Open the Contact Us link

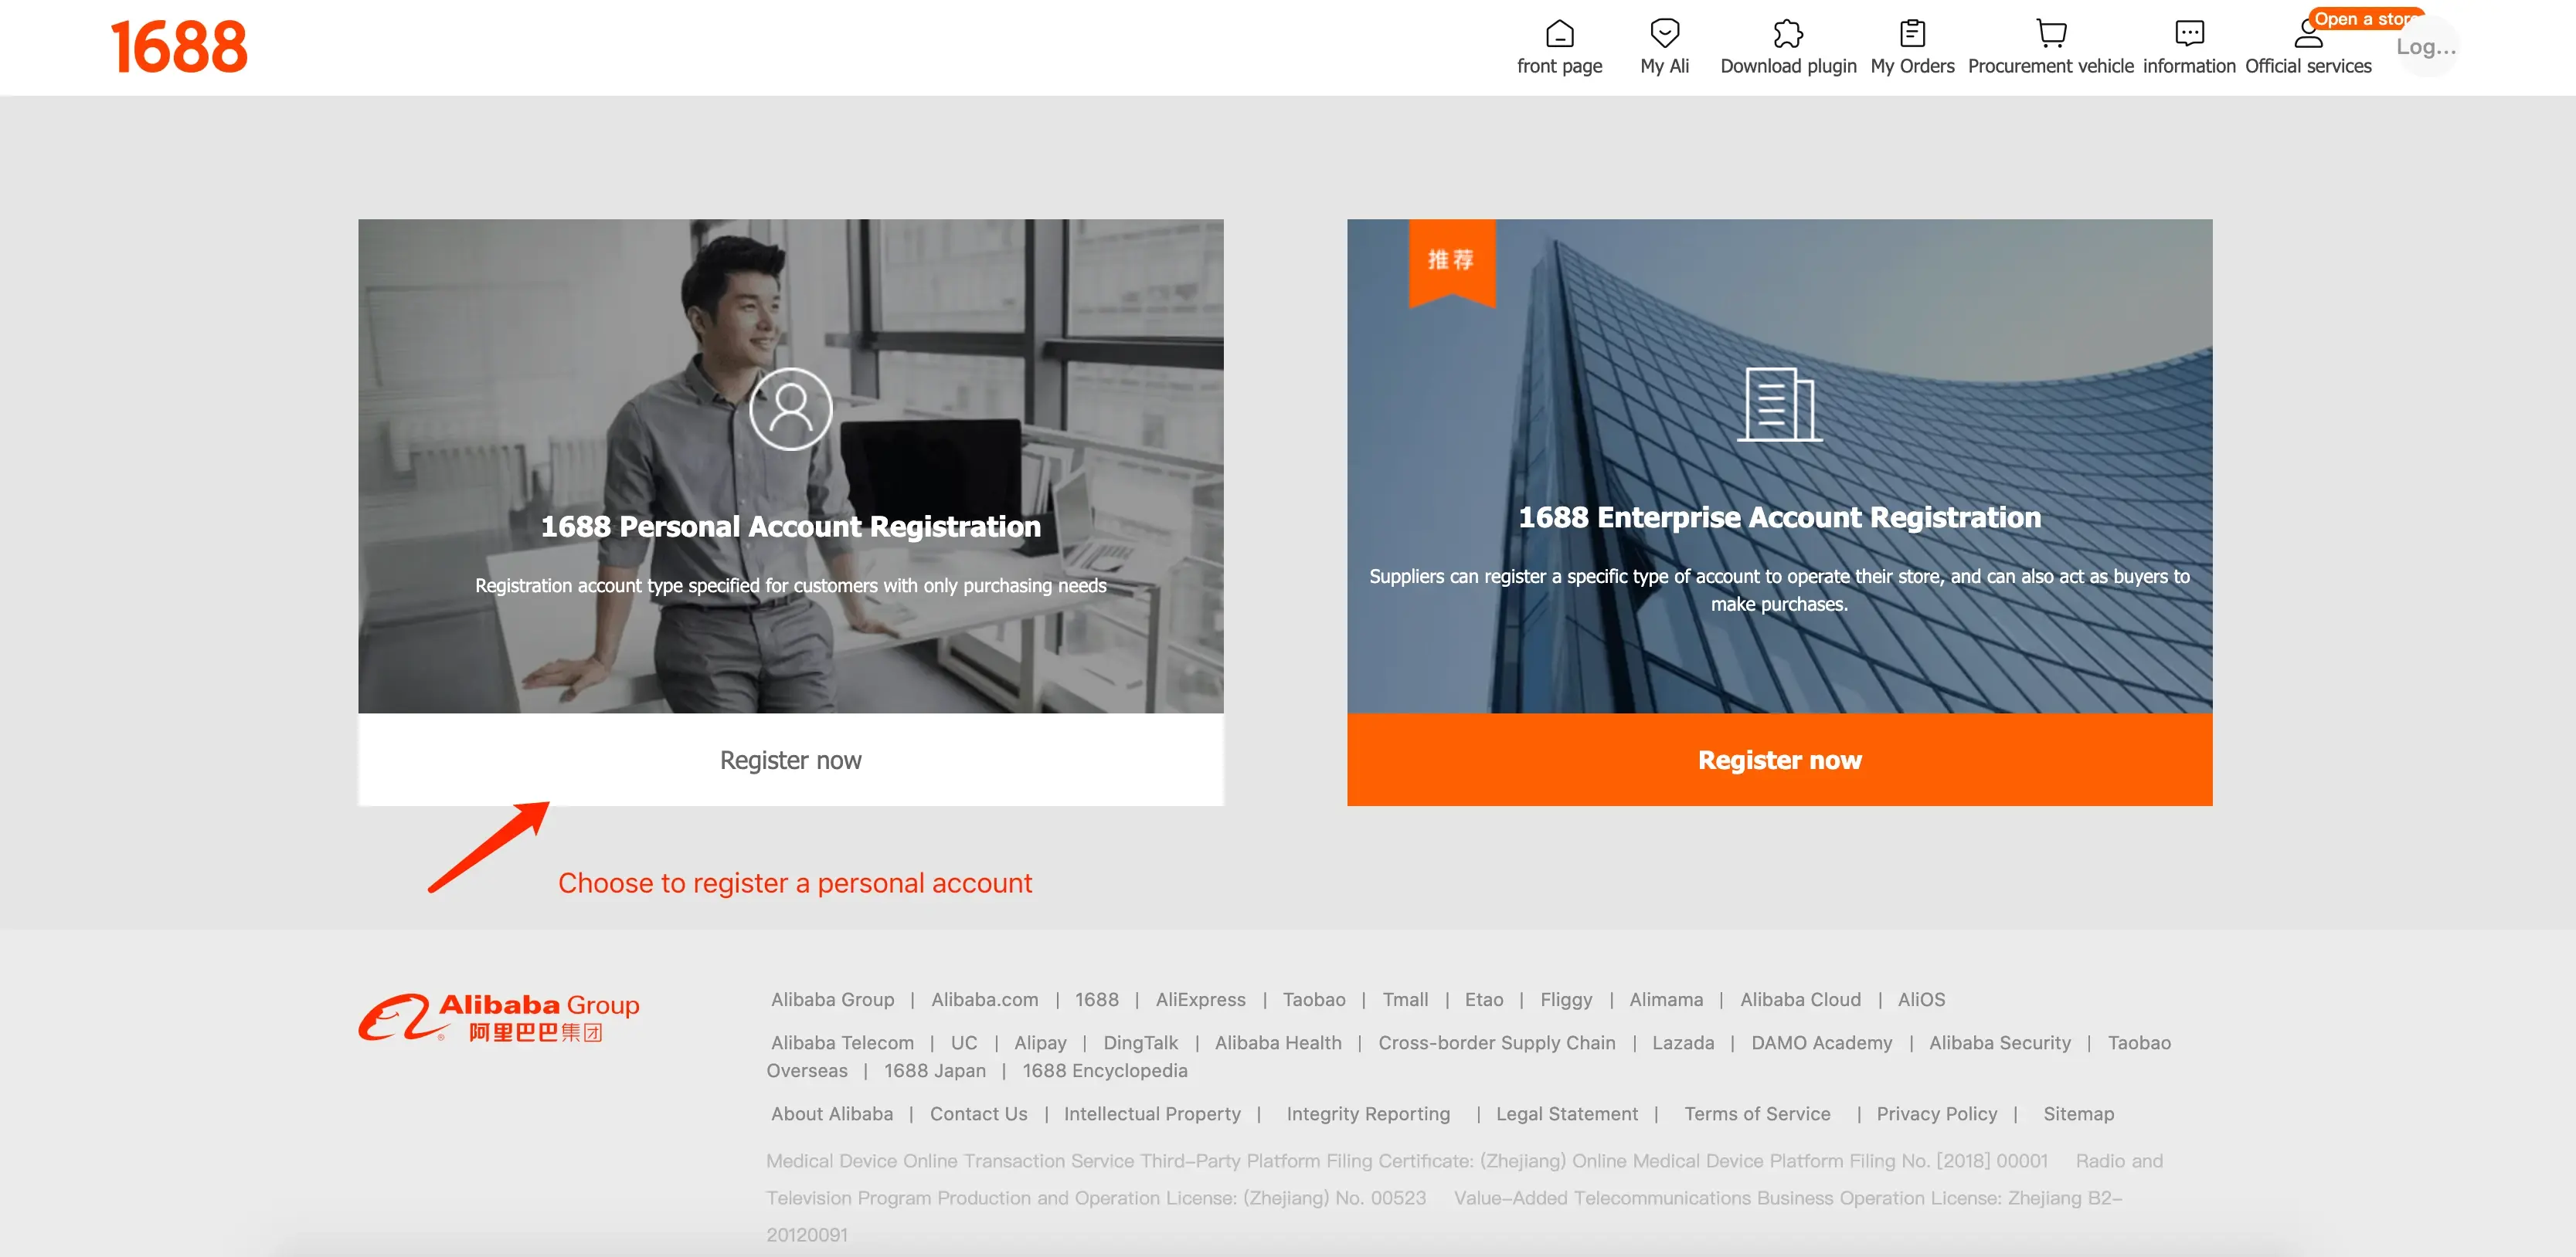click(x=978, y=1113)
